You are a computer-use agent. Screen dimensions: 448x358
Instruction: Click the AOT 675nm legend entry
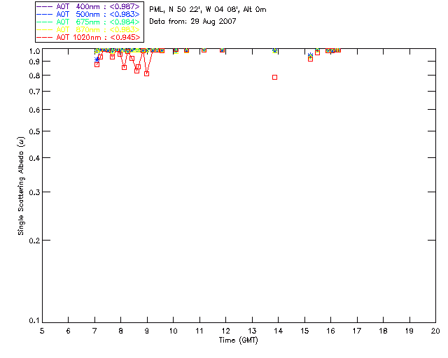88,22
